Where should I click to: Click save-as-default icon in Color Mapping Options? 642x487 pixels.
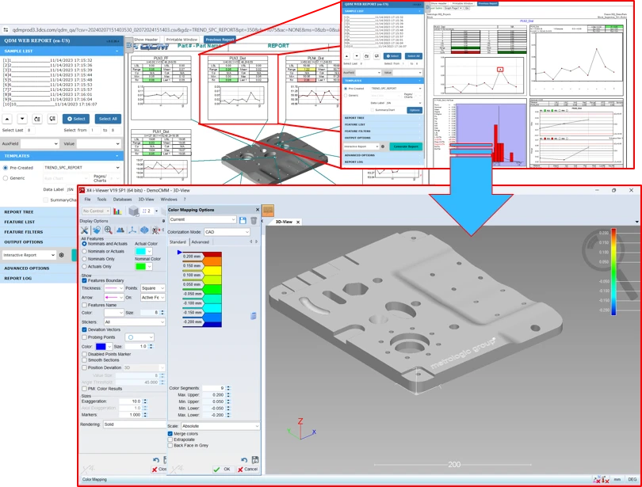[x=255, y=459]
